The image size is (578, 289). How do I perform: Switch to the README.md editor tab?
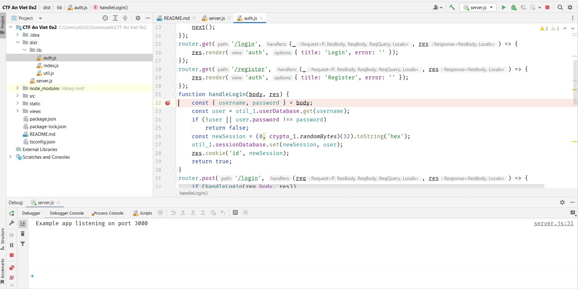tap(177, 18)
